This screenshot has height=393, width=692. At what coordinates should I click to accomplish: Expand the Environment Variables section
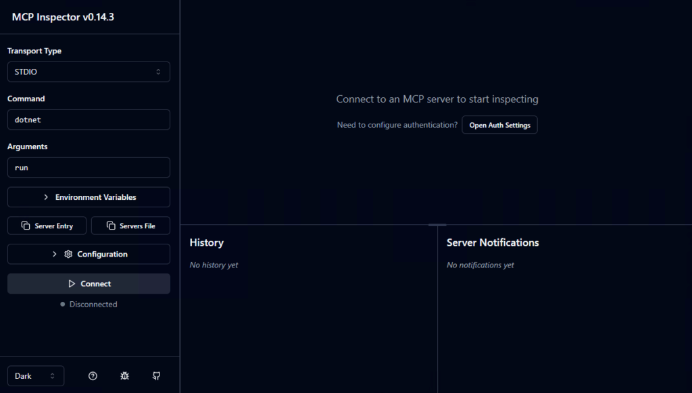[x=89, y=197]
